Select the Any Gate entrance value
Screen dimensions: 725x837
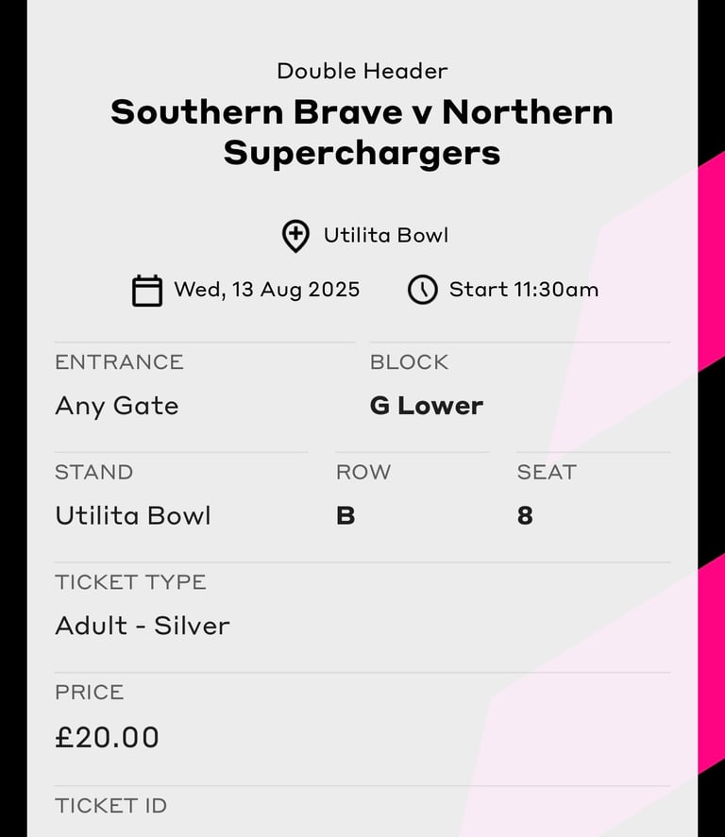click(x=117, y=406)
